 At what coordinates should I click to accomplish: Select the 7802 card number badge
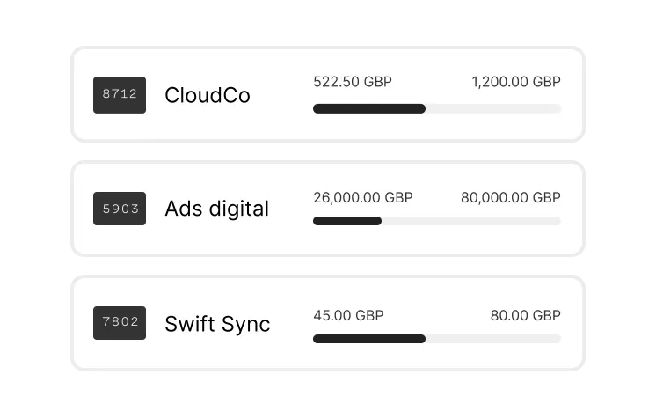click(120, 323)
